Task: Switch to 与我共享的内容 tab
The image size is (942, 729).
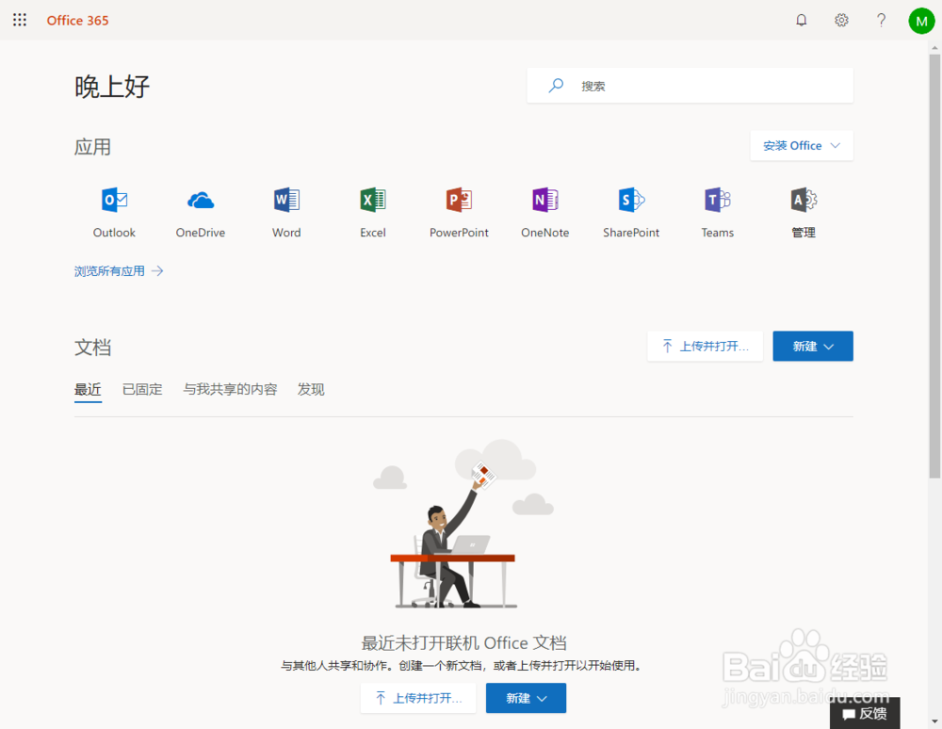Action: (230, 390)
